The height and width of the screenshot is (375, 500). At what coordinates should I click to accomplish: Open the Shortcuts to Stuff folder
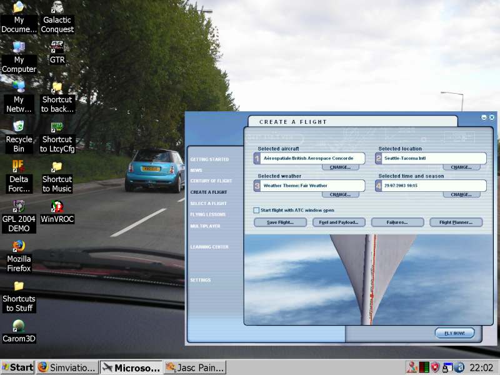[x=19, y=296]
